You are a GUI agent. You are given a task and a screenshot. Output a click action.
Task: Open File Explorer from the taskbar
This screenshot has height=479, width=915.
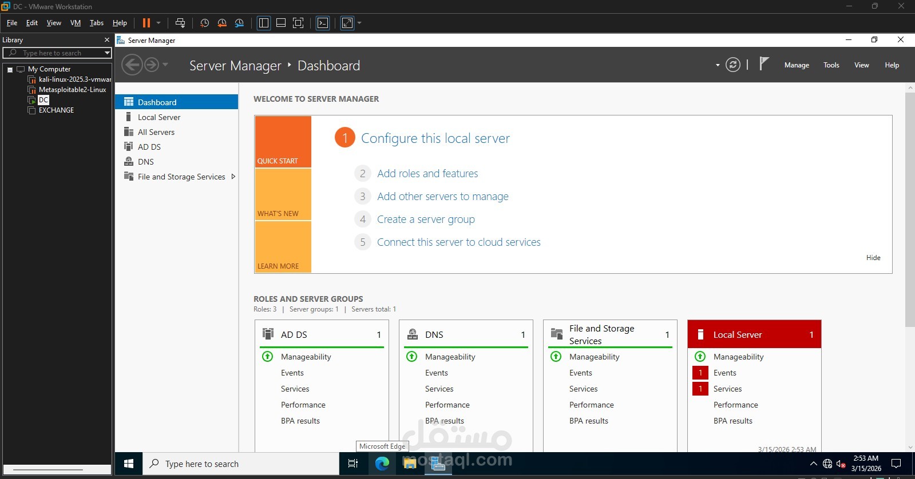tap(410, 464)
